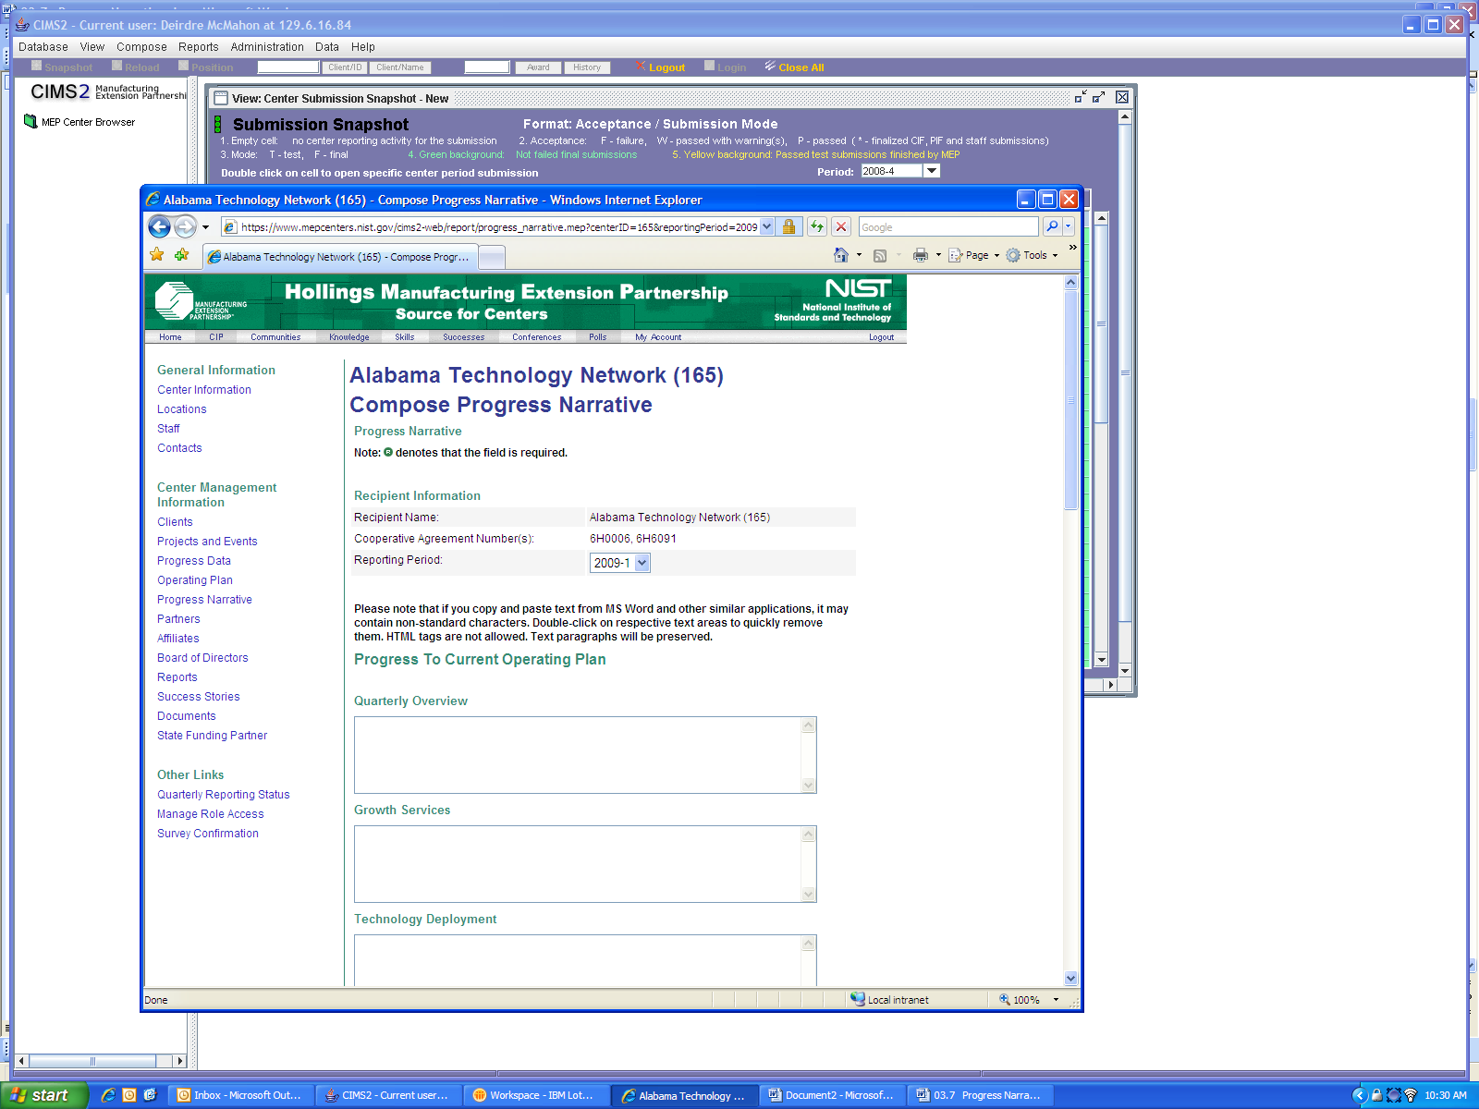This screenshot has height=1109, width=1479.
Task: Open a new blank browser tab
Action: 492,257
